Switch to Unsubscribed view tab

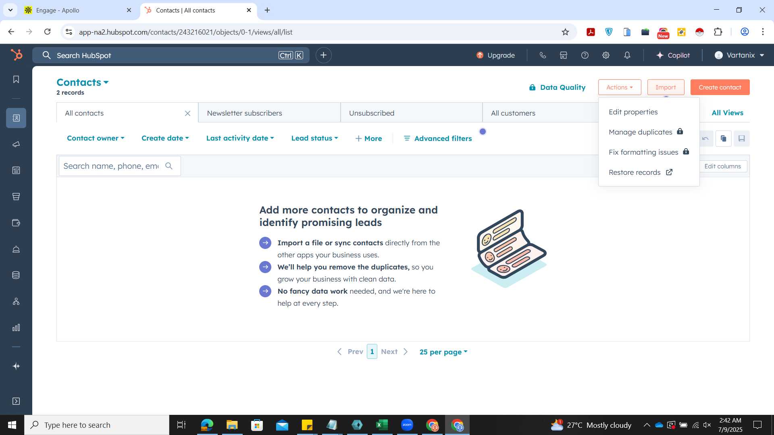pos(411,113)
